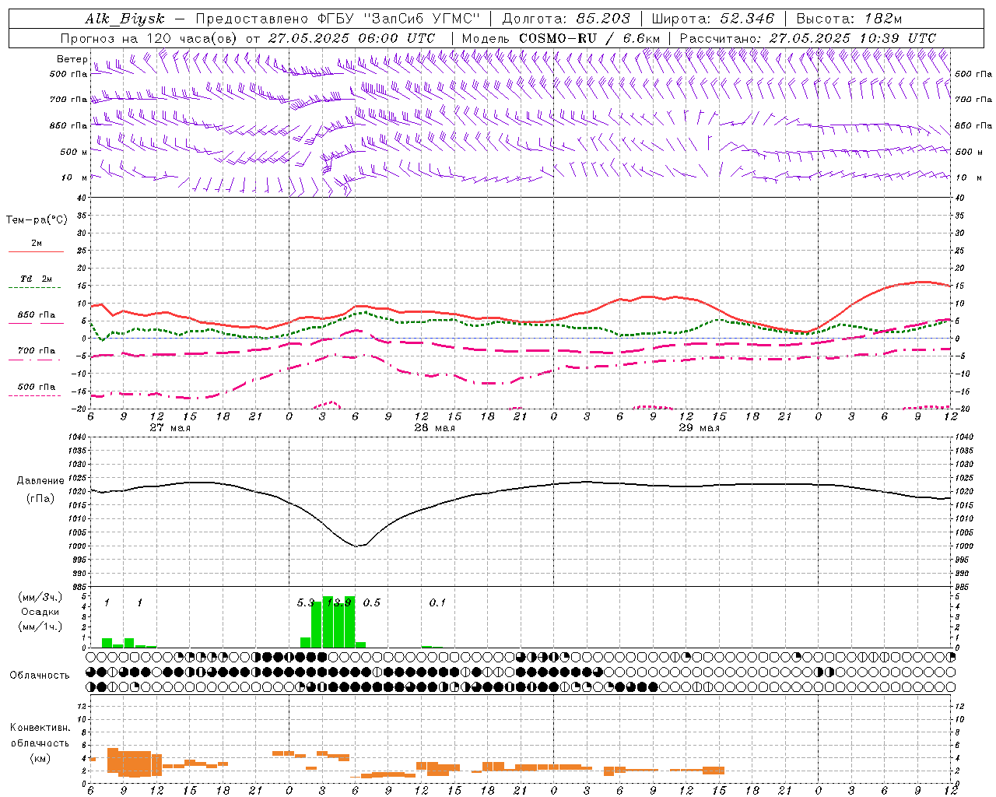Select the latitude value 52.346
This screenshot has width=996, height=797.
click(x=747, y=19)
